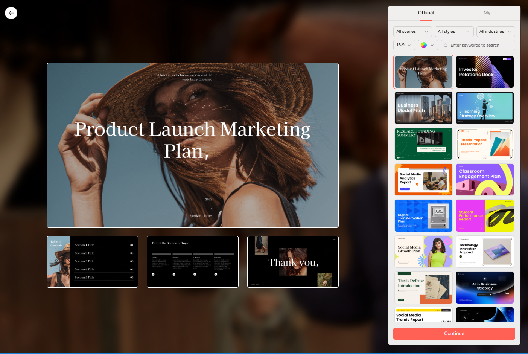Switch to the "My" templates tab

[x=487, y=12]
